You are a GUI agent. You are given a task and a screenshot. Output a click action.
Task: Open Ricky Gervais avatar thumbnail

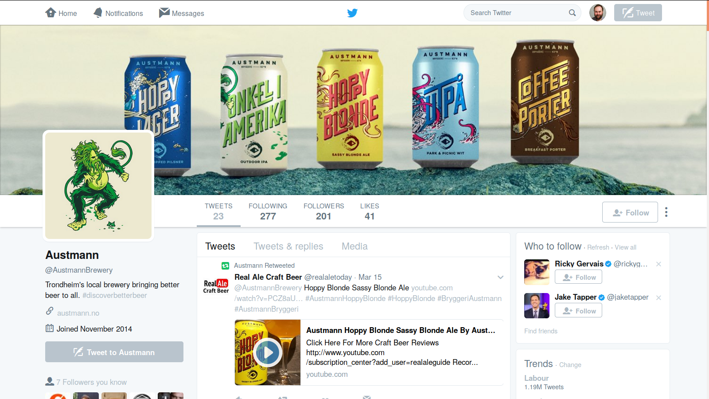click(x=537, y=272)
